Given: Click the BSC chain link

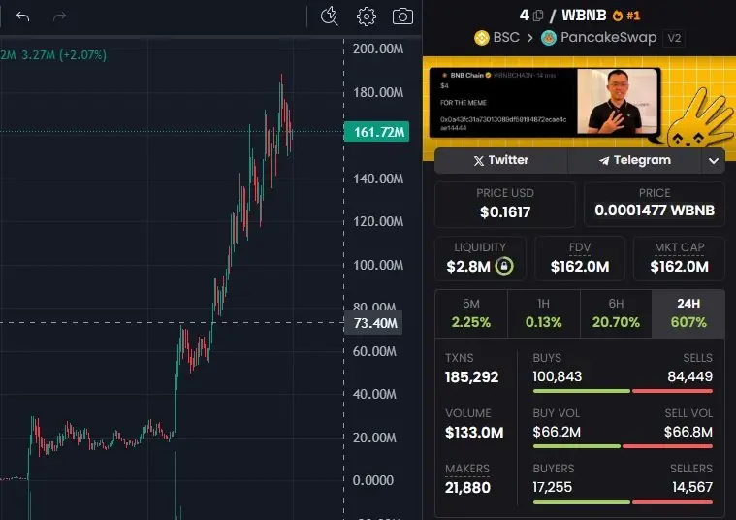Looking at the screenshot, I should click(496, 38).
